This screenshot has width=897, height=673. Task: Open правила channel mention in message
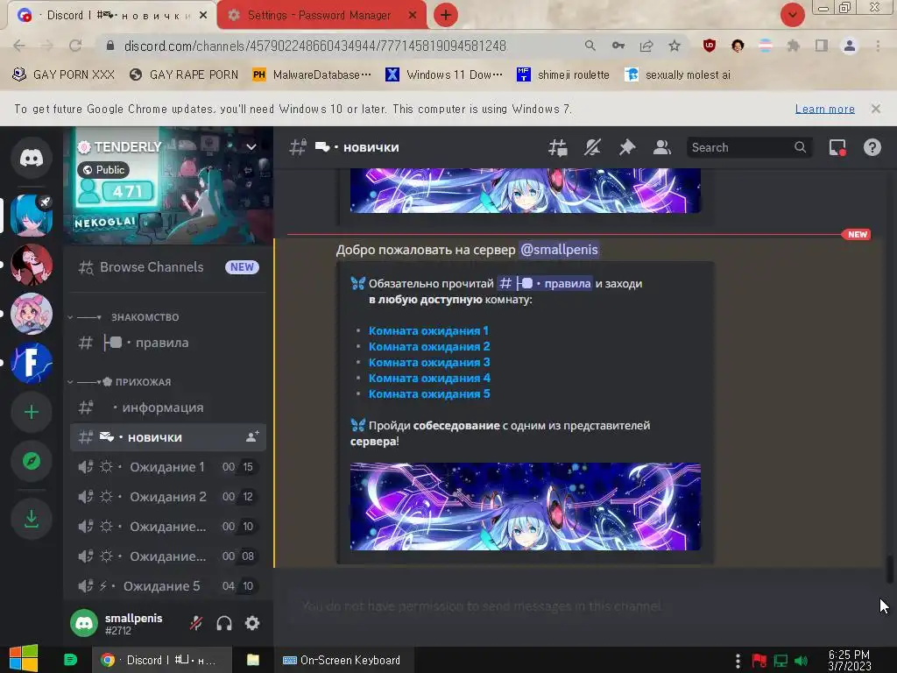pyautogui.click(x=544, y=283)
